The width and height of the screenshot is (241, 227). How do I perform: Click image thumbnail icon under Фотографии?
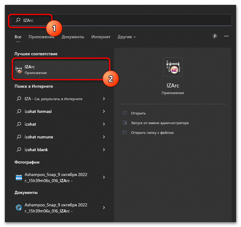pos(19,177)
